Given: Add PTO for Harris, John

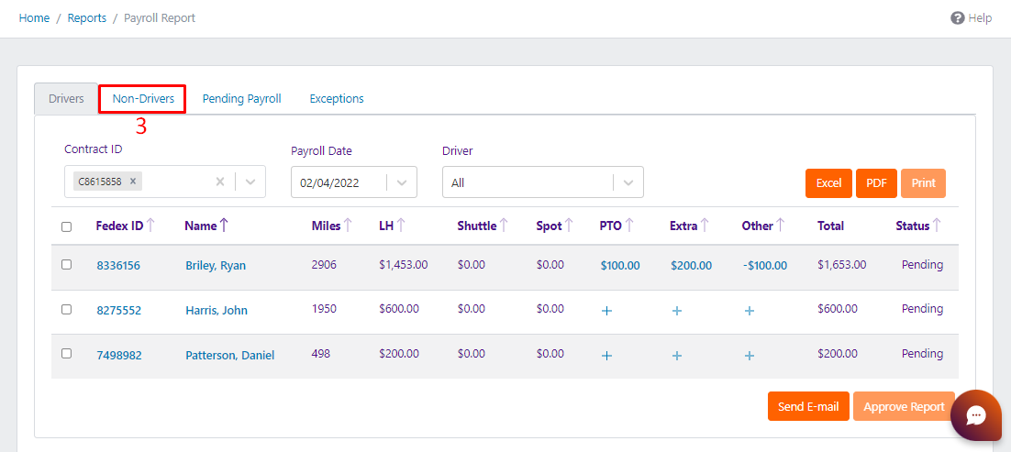Looking at the screenshot, I should click(606, 311).
